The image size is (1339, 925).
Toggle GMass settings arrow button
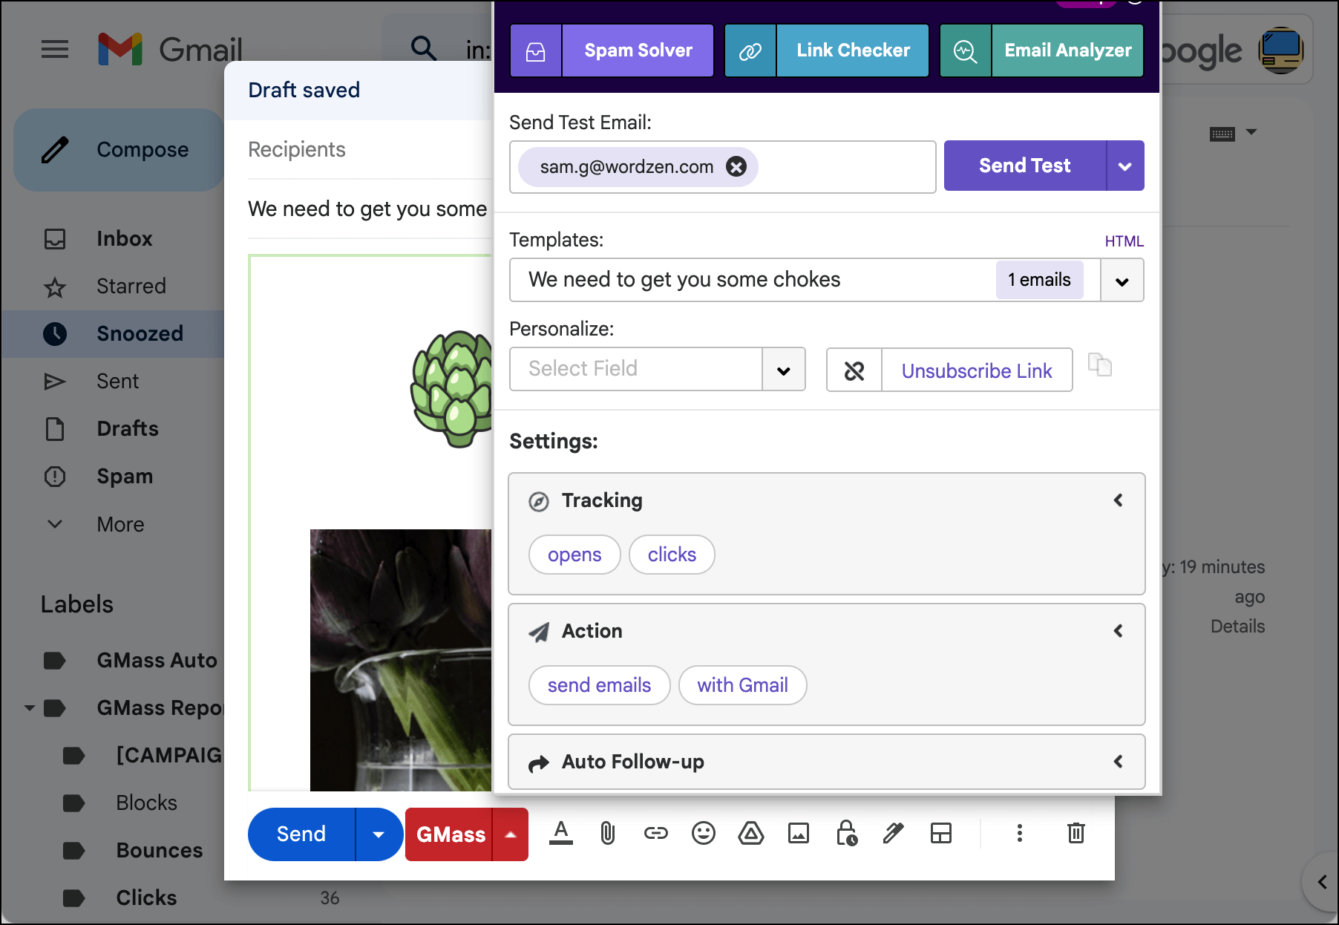click(511, 834)
